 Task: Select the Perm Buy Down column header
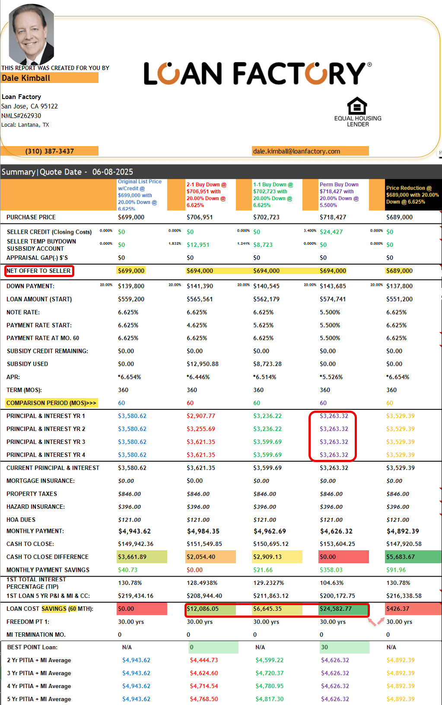coord(340,195)
